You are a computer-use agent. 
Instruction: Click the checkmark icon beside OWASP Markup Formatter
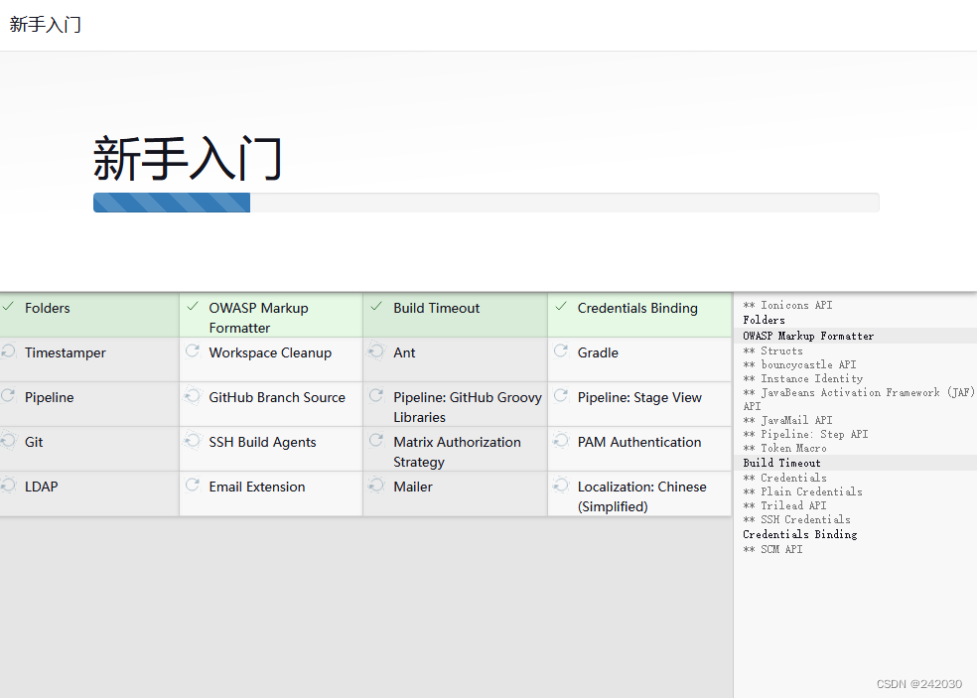193,306
